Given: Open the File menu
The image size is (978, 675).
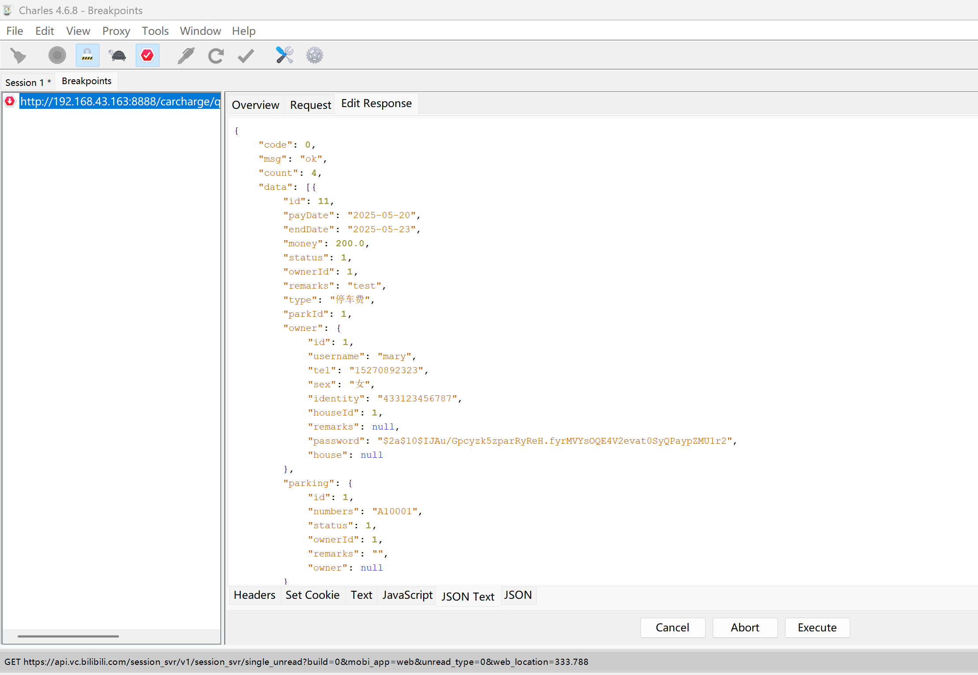Looking at the screenshot, I should pos(15,31).
